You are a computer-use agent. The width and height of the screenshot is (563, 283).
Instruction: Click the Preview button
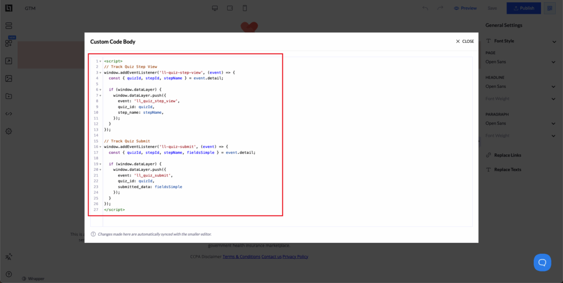465,8
